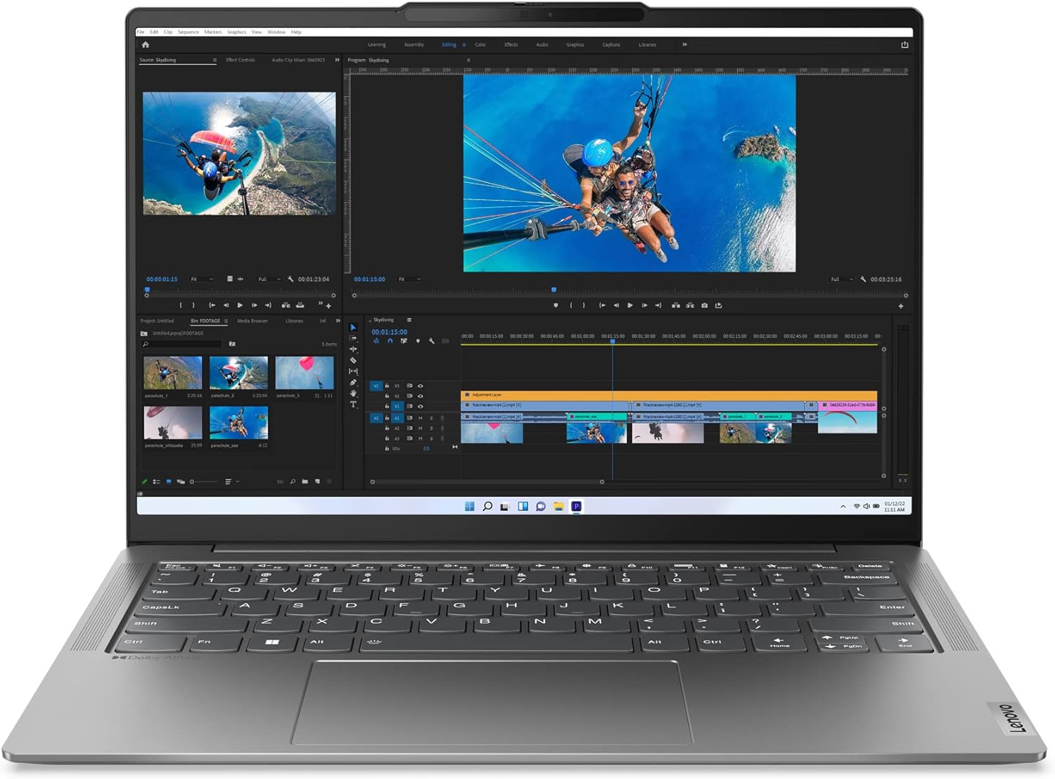Solo audio track A2 using the S button
Screen dimensions: 1055x779
[431, 427]
